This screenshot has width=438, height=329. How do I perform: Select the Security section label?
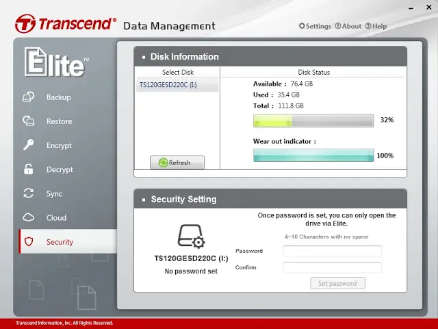pos(60,242)
